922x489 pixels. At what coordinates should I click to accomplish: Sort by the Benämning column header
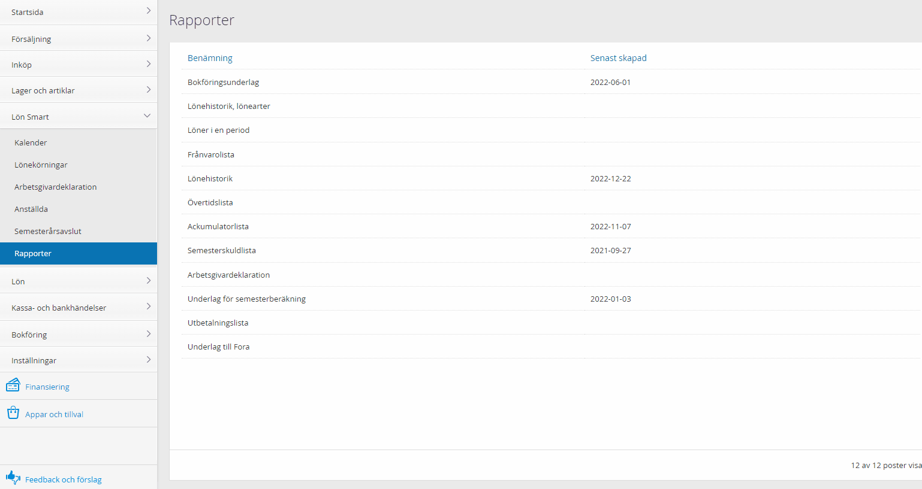pos(210,58)
